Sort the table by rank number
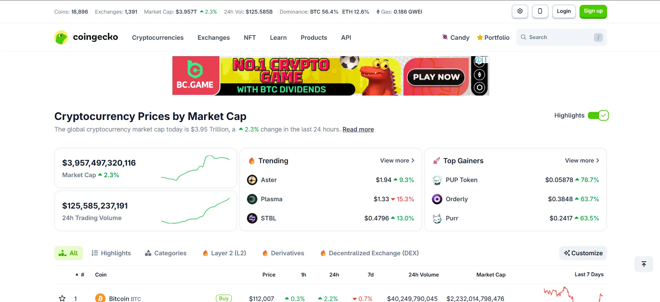 pos(80,275)
